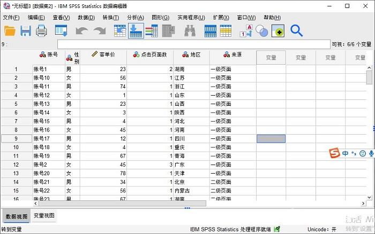Open the 编辑(E) menu

tap(36, 18)
